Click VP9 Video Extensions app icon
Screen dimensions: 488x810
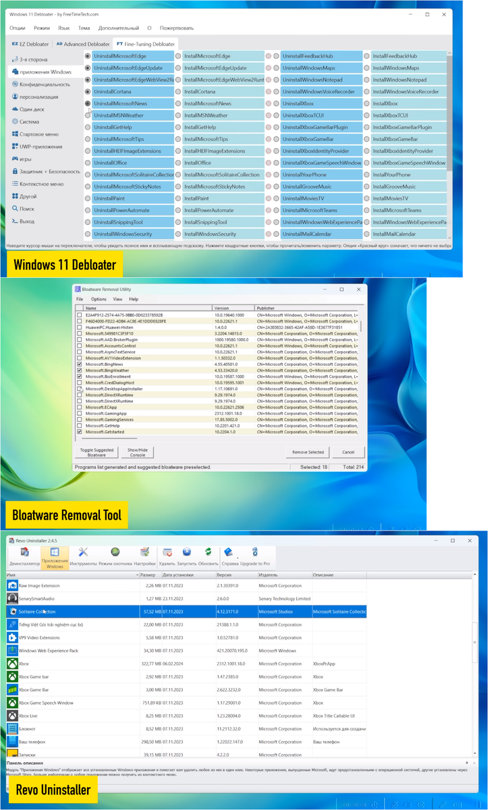(x=12, y=637)
